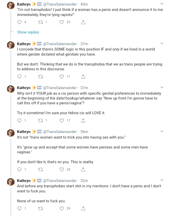
Task: Share the tweet with 17 likes
Action: click(83, 121)
